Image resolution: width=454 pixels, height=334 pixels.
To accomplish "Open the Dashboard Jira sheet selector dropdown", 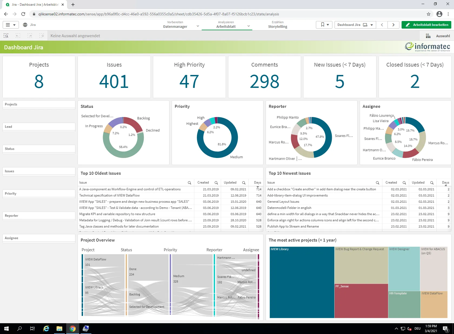I will 355,25.
